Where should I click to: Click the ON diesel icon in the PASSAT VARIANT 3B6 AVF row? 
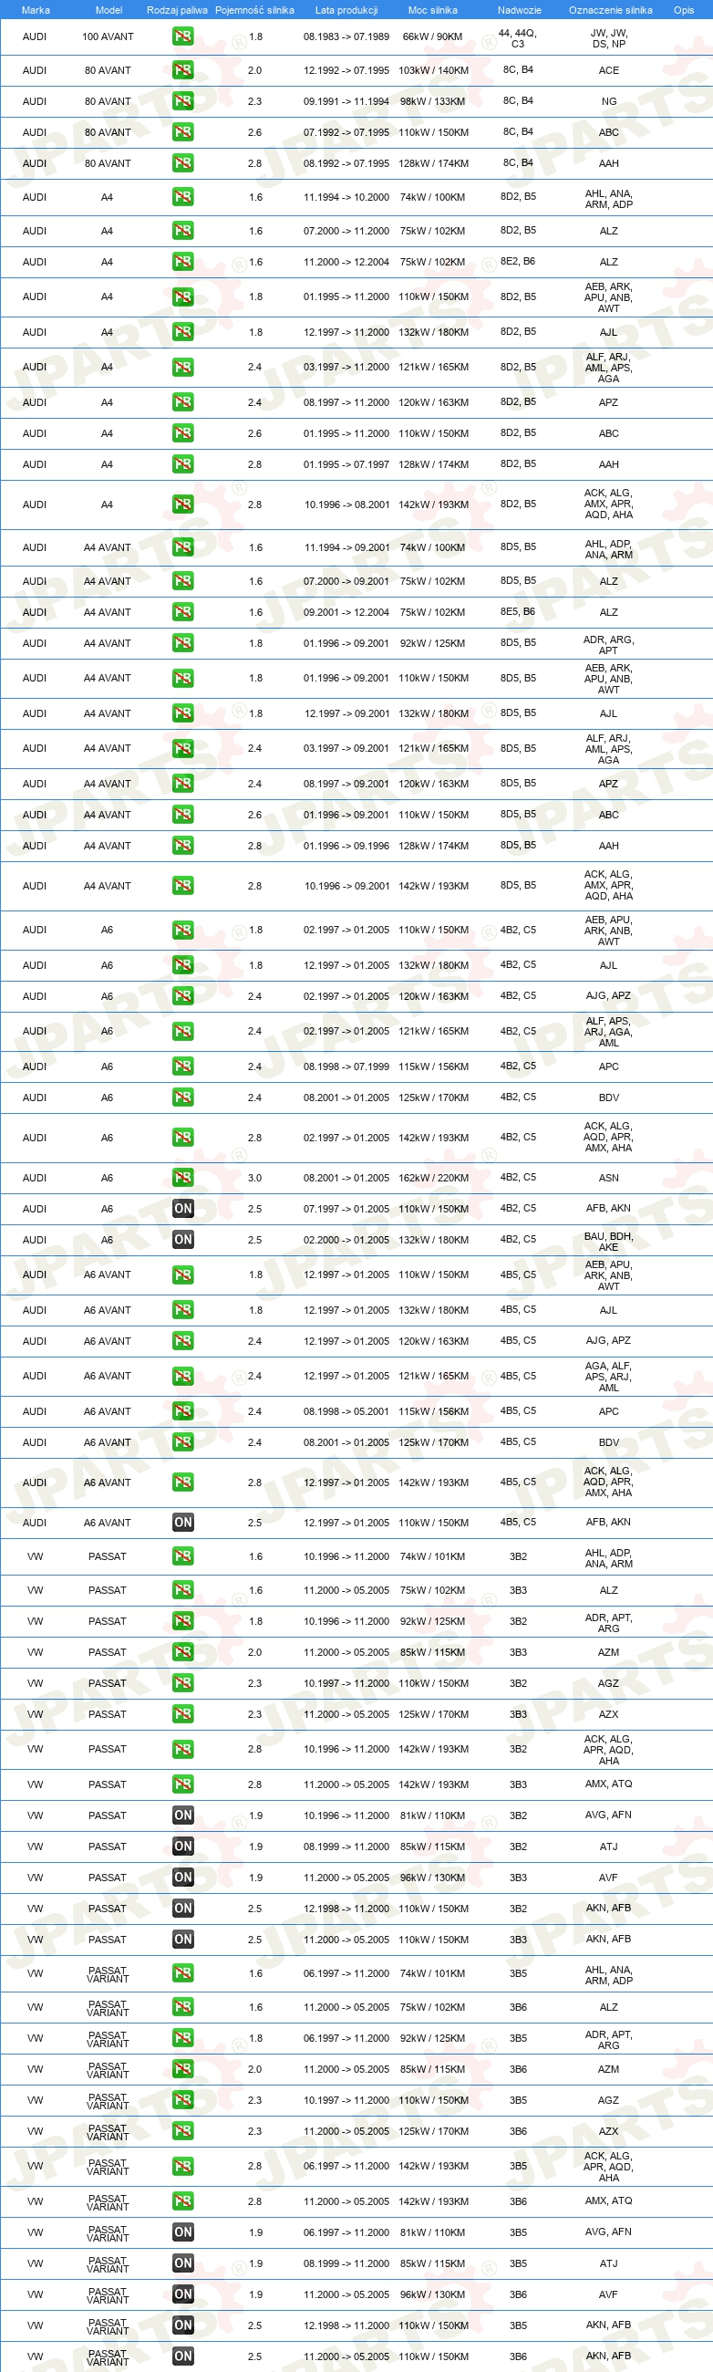[x=183, y=2294]
